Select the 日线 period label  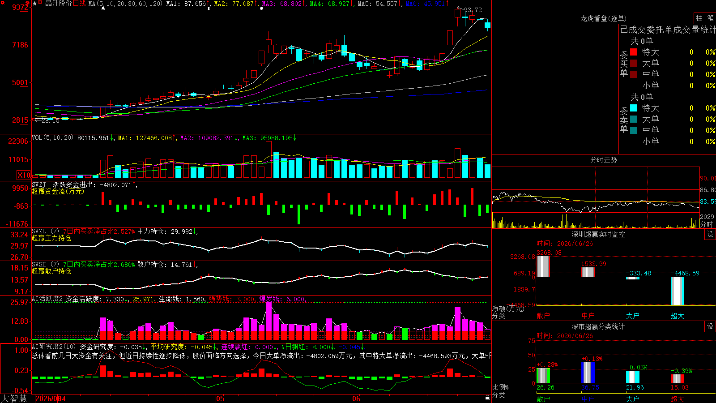click(x=79, y=4)
